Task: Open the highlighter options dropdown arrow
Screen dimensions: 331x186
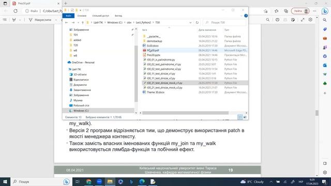Action: [x=20, y=20]
